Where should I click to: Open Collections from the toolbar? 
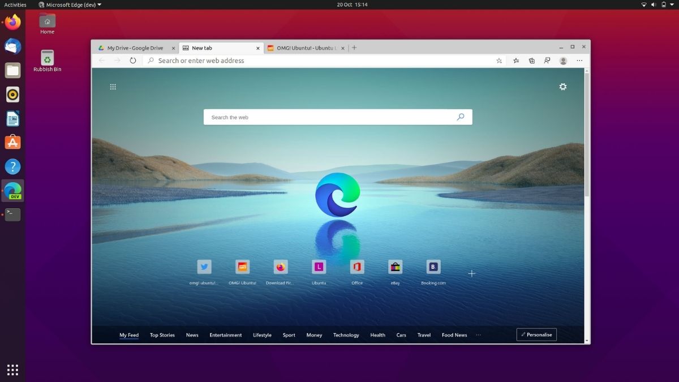(531, 61)
